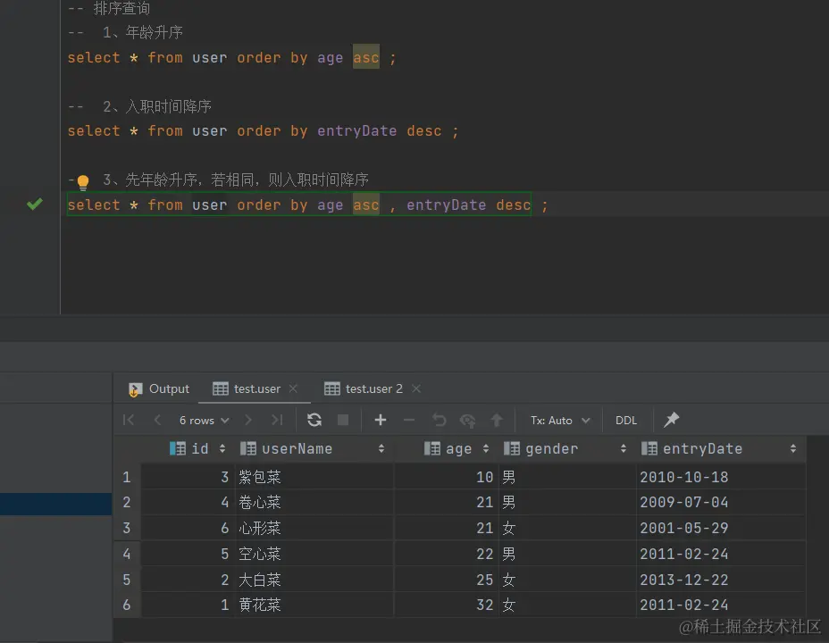This screenshot has height=643, width=829.
Task: Click the cell containing 黄花菜
Action: click(x=315, y=605)
